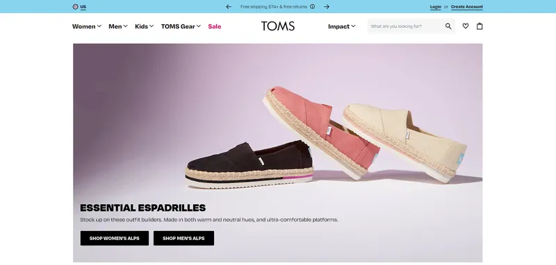The width and height of the screenshot is (556, 265).
Task: Click the espadrilles hero banner image
Action: click(x=277, y=153)
